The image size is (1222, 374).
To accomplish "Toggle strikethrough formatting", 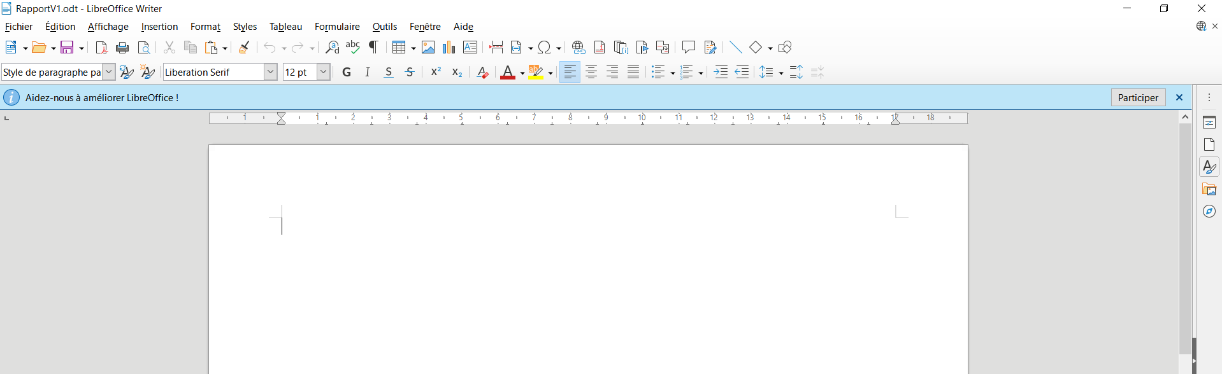I will pos(410,72).
